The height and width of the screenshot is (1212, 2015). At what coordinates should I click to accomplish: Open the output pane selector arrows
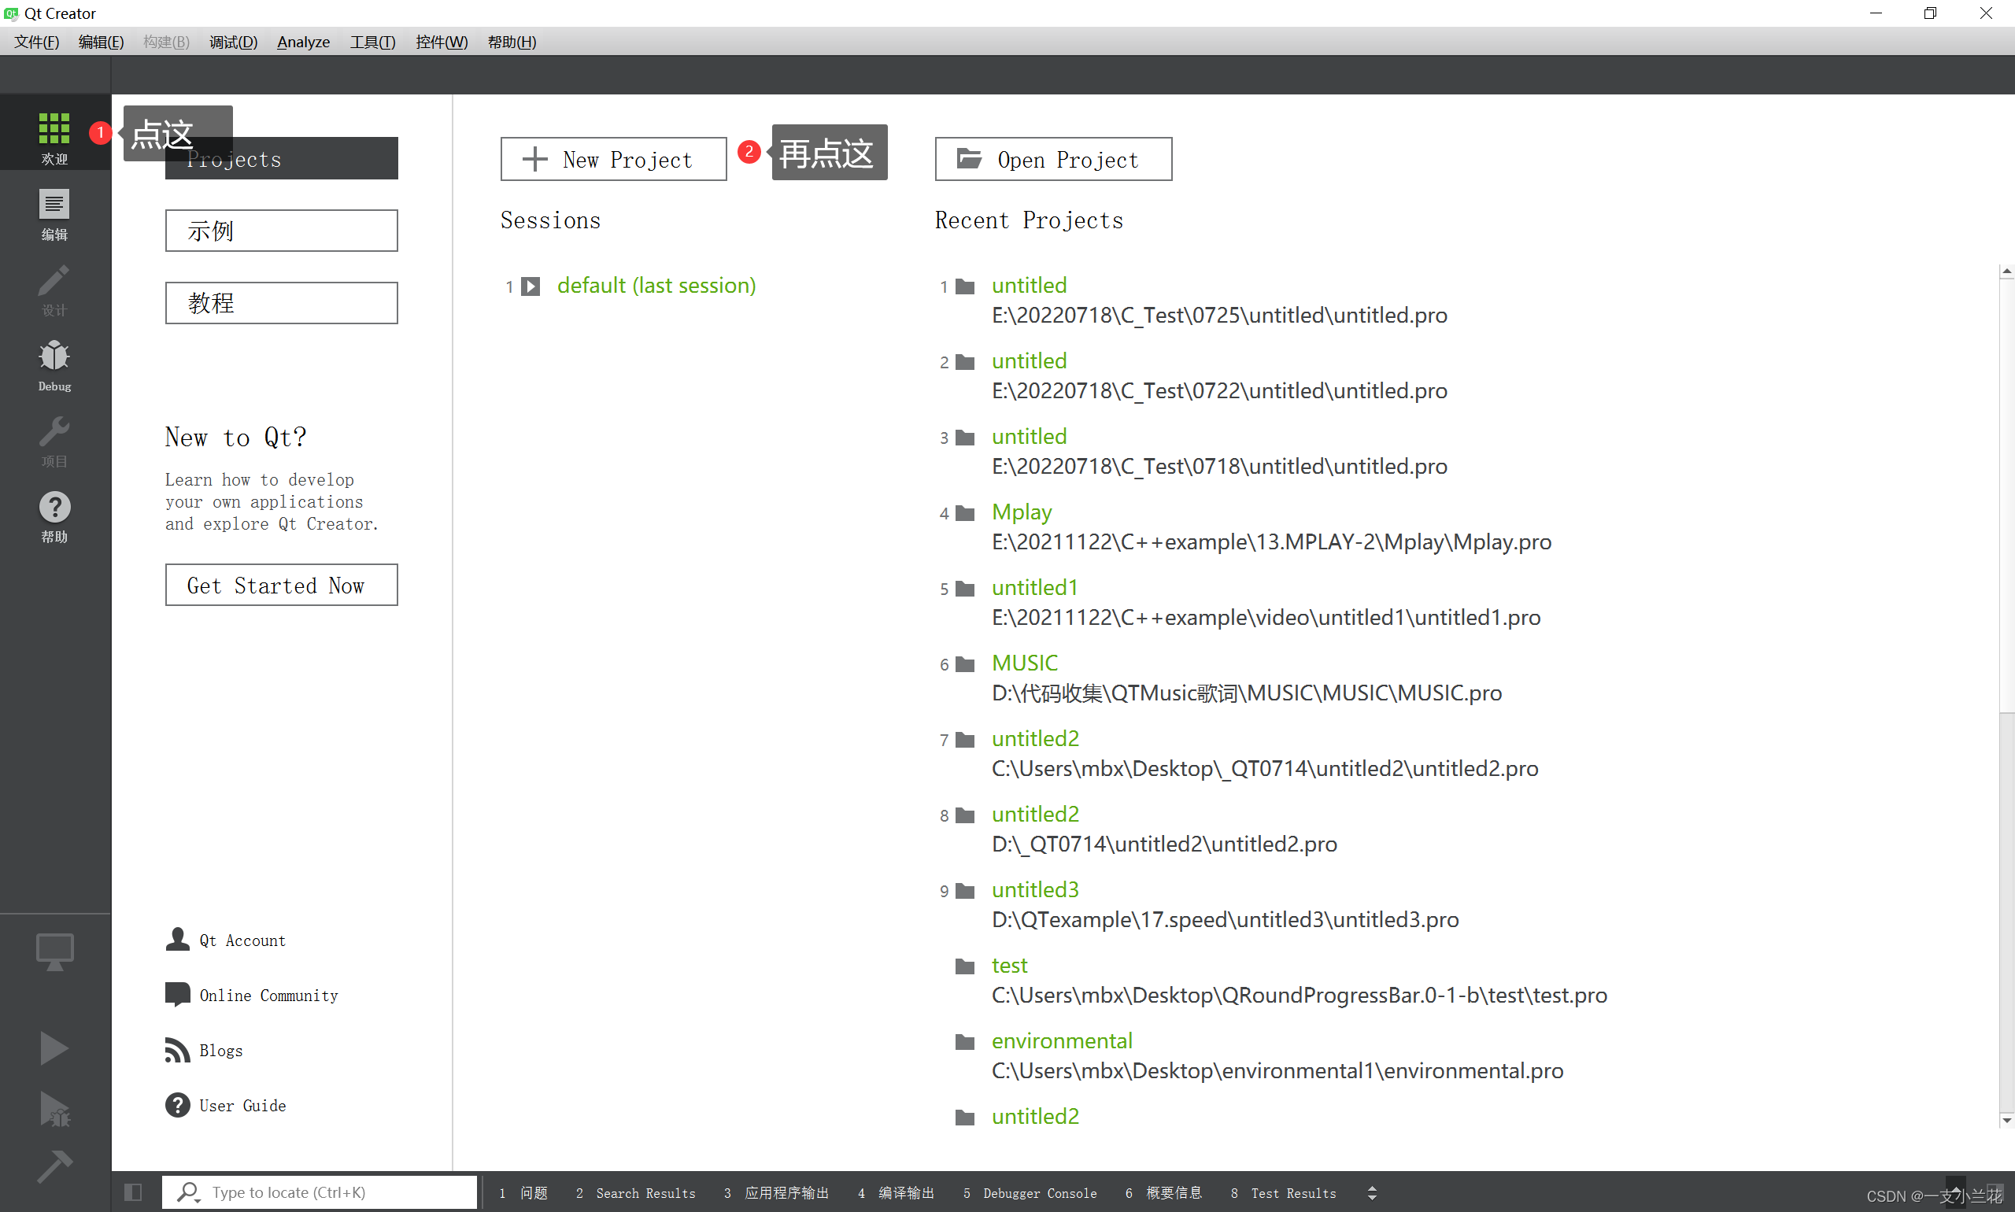pos(1372,1192)
